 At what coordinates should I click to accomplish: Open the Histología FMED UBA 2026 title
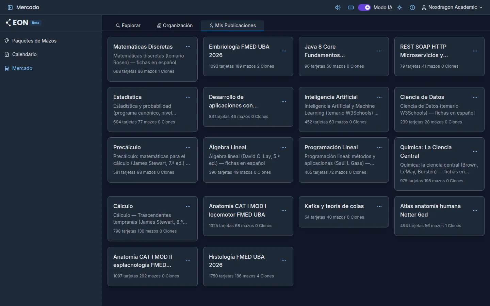pyautogui.click(x=237, y=261)
